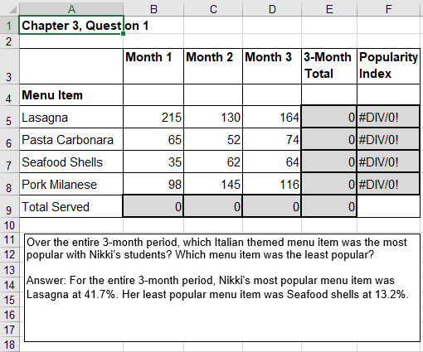The width and height of the screenshot is (423, 352).
Task: Select Total Served 3-Month Total cell
Action: (329, 206)
